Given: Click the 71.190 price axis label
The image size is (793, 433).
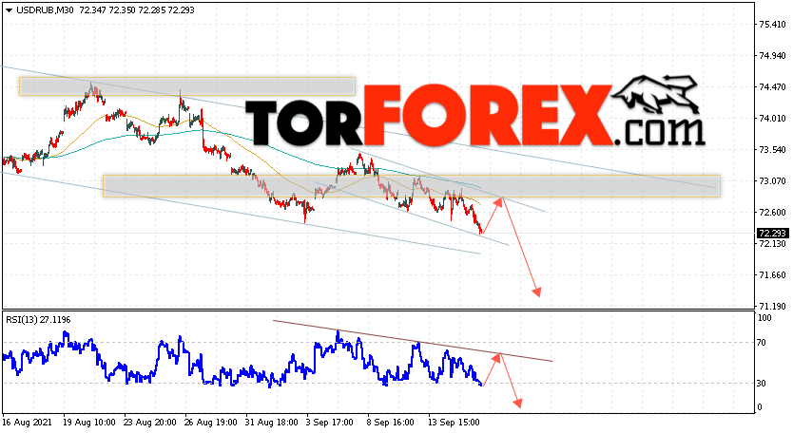Looking at the screenshot, I should [773, 306].
